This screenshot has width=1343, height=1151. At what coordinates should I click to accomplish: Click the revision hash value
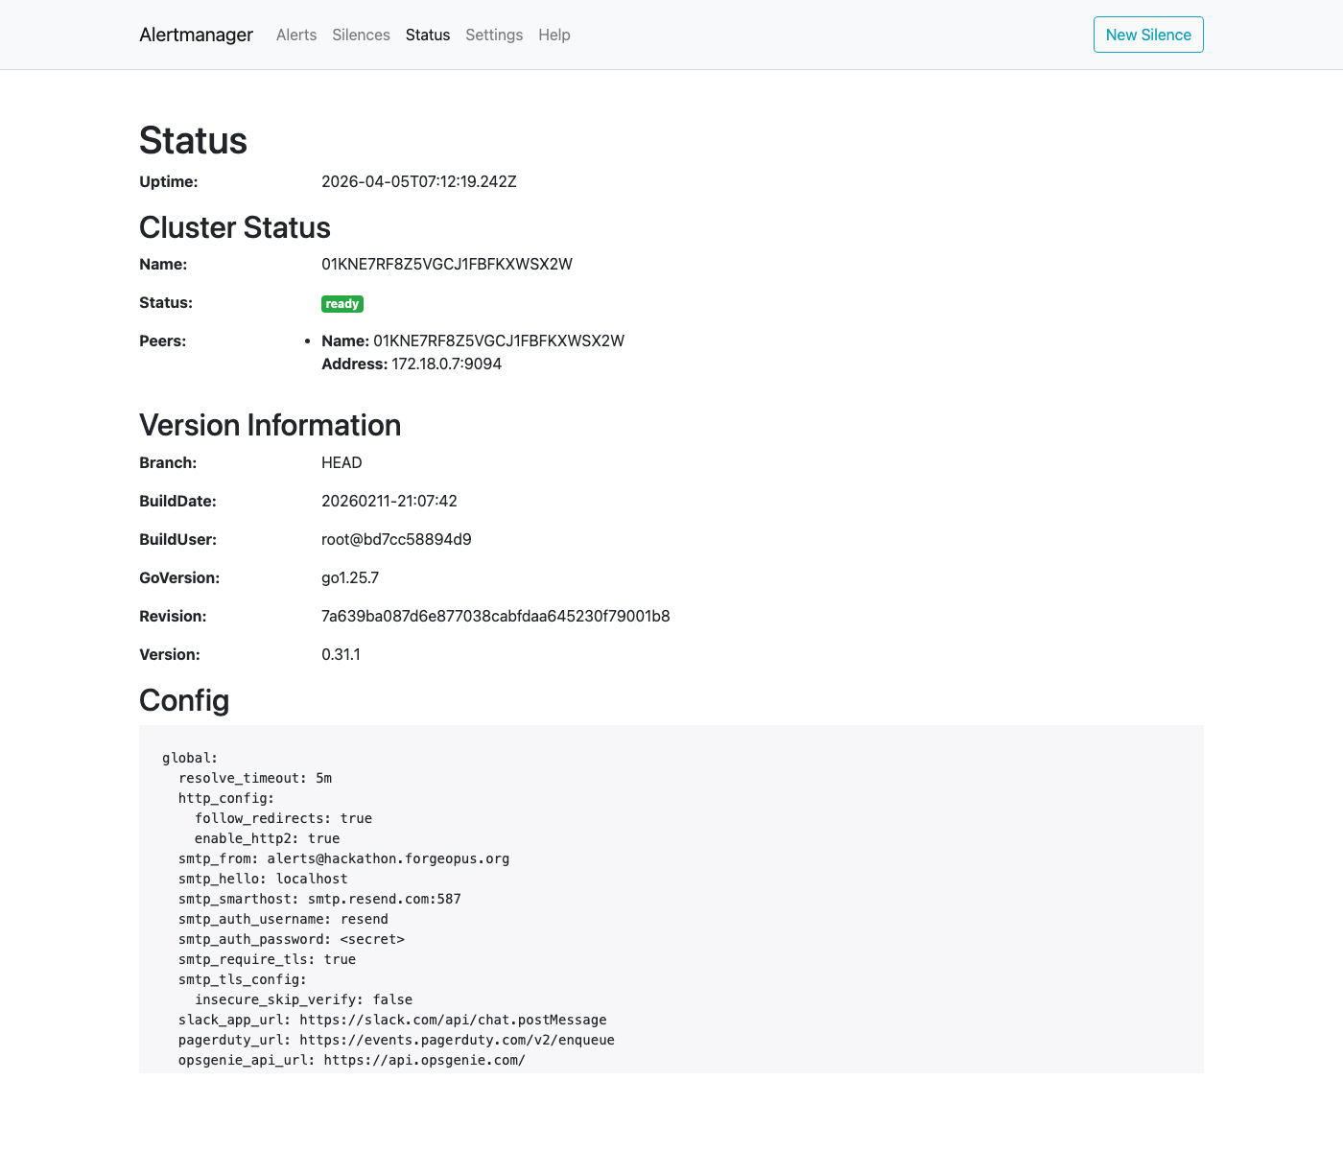496,616
